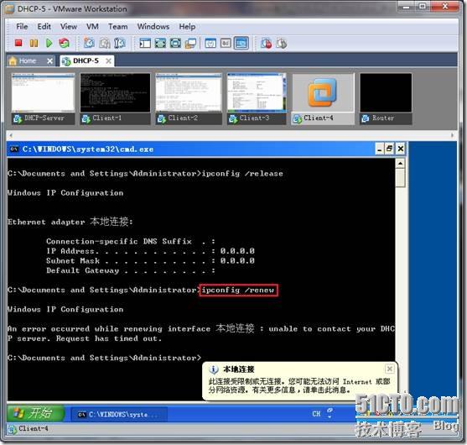Image resolution: width=467 pixels, height=445 pixels.
Task: Select the Router thumbnail
Action: [x=386, y=98]
